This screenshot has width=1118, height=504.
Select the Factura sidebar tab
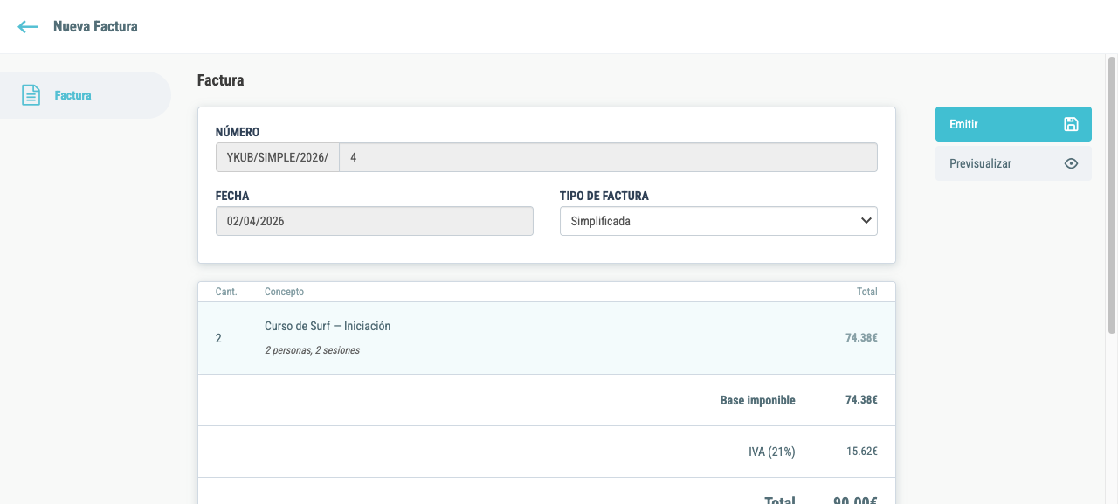tap(86, 95)
